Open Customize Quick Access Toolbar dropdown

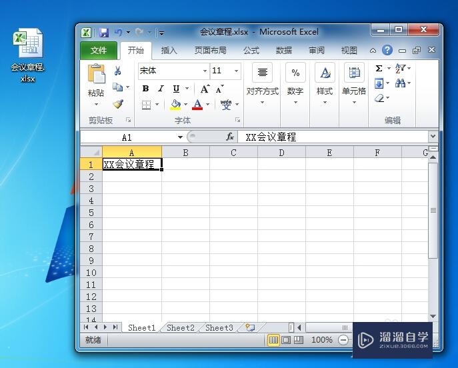pyautogui.click(x=161, y=33)
